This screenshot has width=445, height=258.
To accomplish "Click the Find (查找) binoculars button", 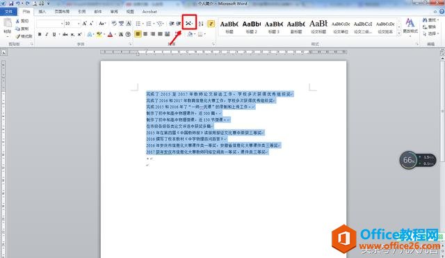I will pyautogui.click(x=430, y=20).
